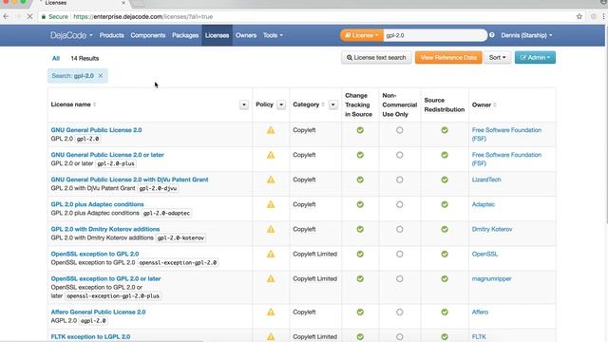
Task: Sort by Category column arrows
Action: [x=323, y=104]
